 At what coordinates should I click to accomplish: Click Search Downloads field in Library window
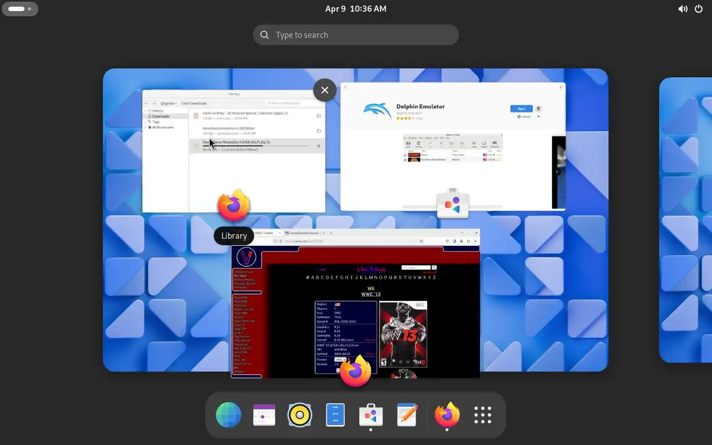294,103
